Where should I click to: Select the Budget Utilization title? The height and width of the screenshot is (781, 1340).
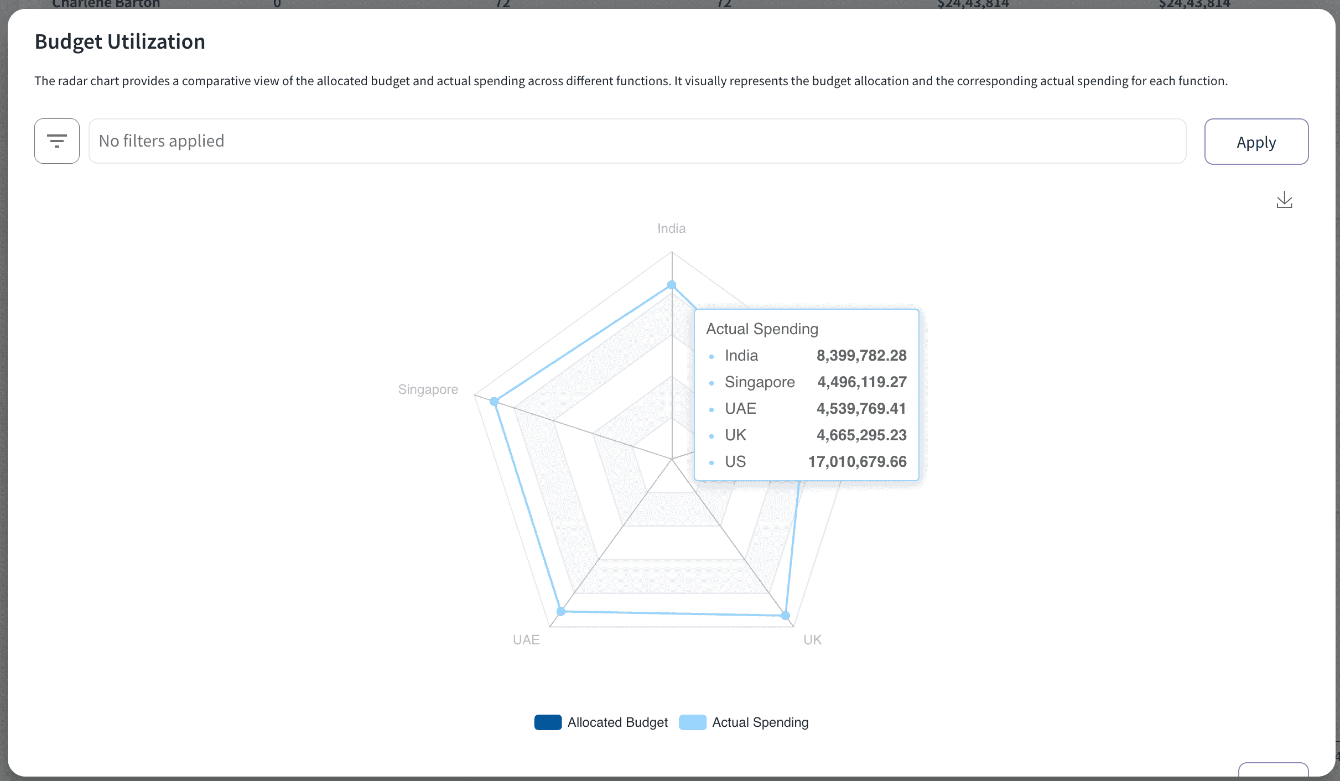[x=120, y=41]
